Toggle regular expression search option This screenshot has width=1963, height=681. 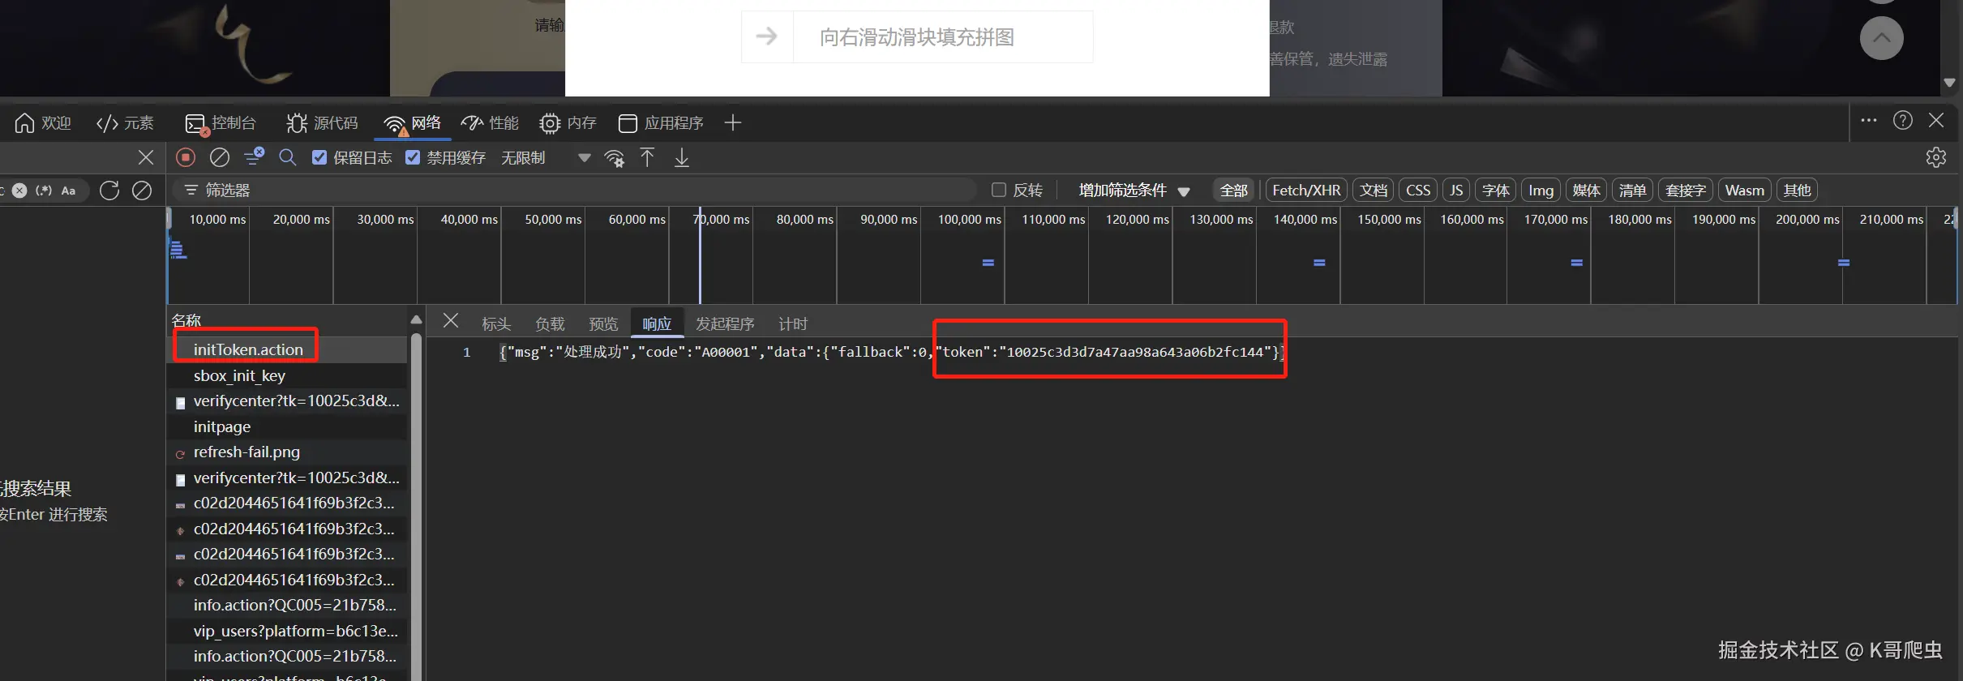coord(44,191)
